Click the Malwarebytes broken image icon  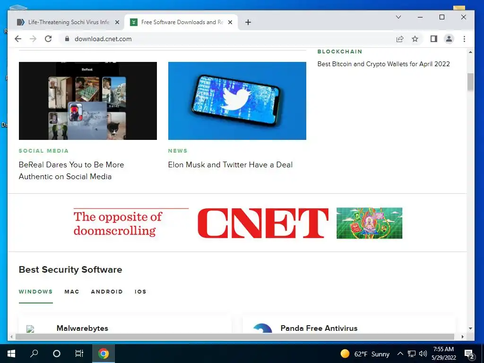30,329
